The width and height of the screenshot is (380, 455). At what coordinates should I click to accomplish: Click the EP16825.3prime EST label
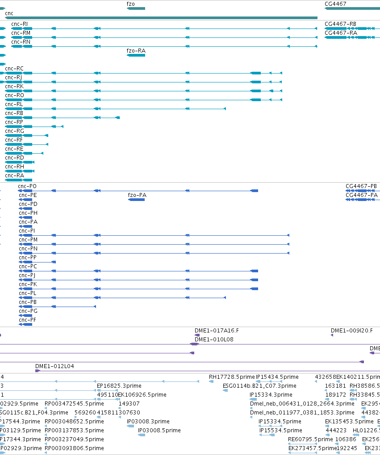coord(119,385)
